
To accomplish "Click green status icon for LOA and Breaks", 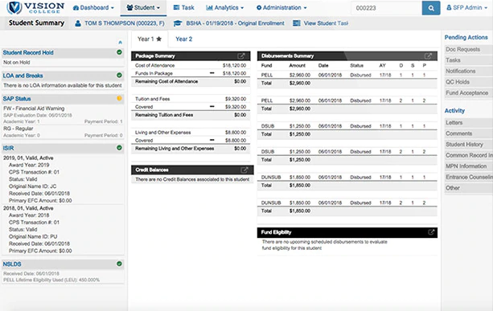I will tap(119, 75).
